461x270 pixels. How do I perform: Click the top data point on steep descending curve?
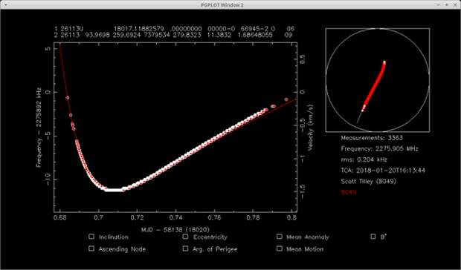coord(68,98)
